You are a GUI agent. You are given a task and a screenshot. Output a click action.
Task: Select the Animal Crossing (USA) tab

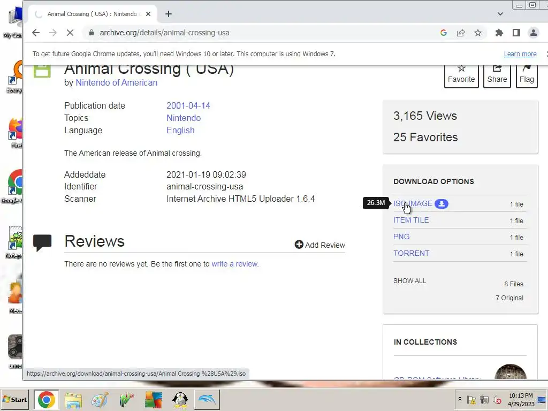[91, 14]
